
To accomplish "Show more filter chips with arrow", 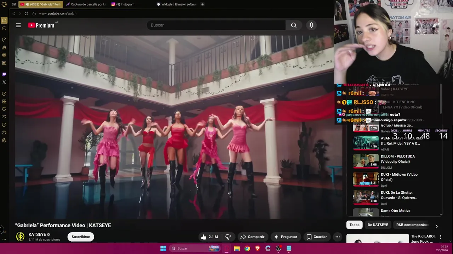I will coord(436,226).
